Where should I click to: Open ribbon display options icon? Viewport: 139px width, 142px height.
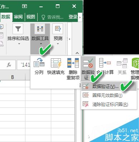click(x=24, y=6)
